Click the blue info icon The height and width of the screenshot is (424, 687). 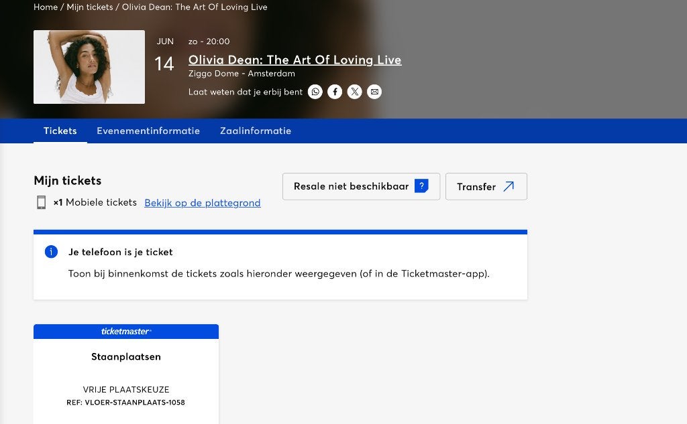coord(51,252)
